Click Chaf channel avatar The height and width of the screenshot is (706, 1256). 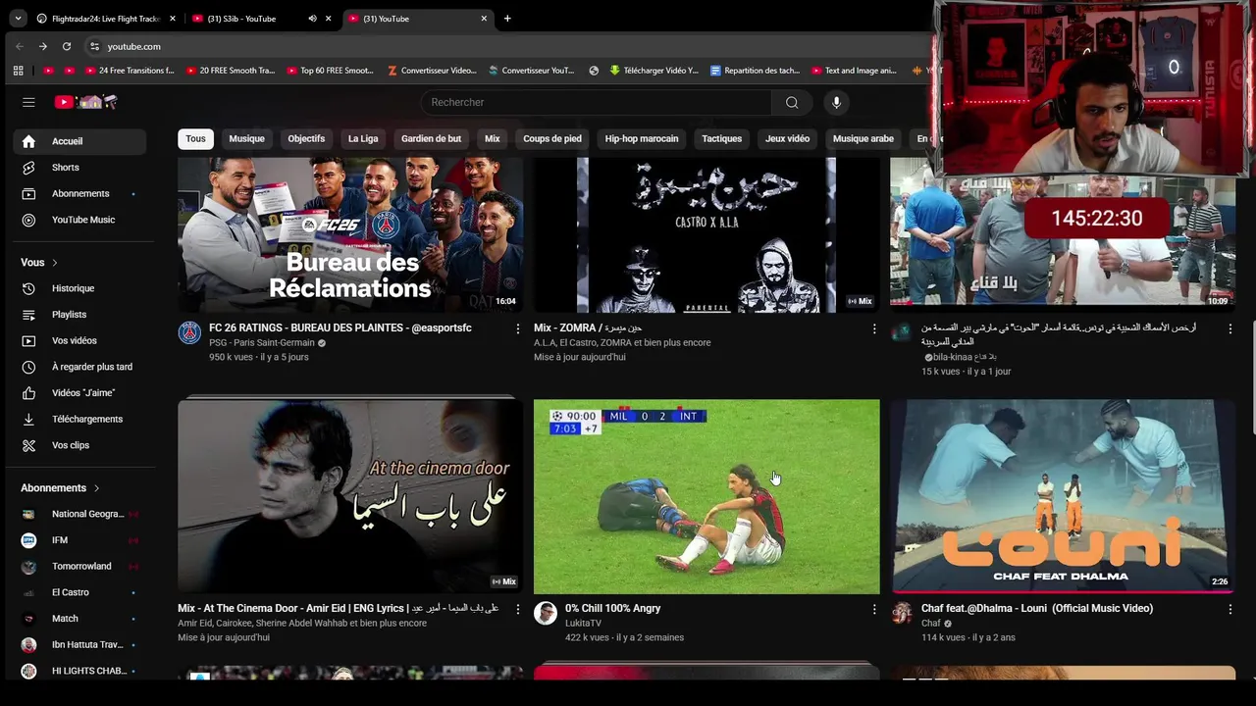(902, 614)
